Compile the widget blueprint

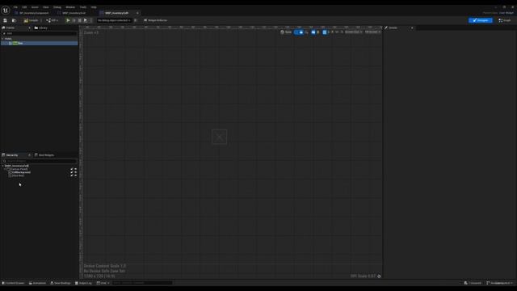coord(31,20)
